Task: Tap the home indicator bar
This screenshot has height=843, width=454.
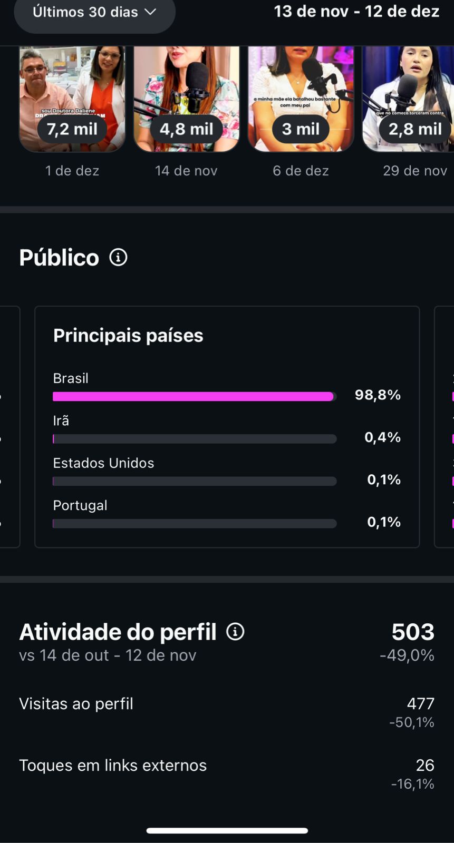Action: pyautogui.click(x=227, y=831)
